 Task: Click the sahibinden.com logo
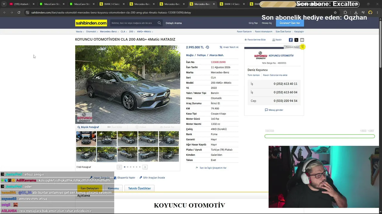pyautogui.click(x=91, y=23)
